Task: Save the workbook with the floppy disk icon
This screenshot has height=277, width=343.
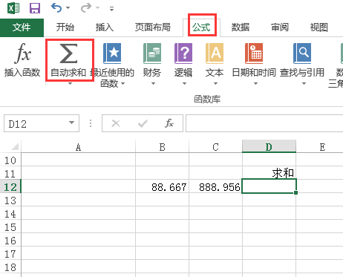Action: tap(35, 8)
